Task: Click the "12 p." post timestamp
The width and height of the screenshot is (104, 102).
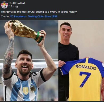Action: [12, 7]
